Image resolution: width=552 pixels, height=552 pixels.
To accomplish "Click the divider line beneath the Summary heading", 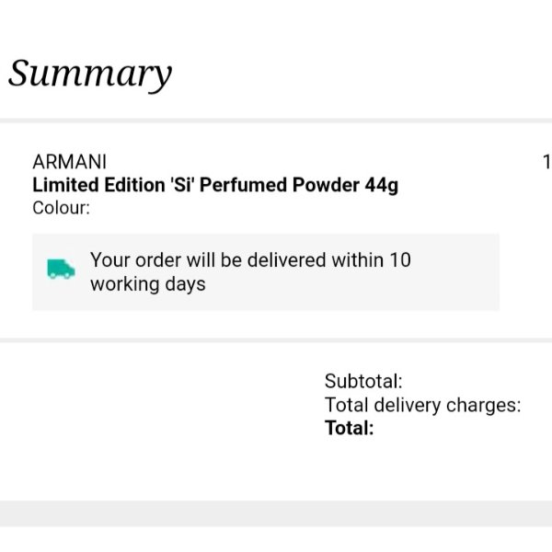I will pyautogui.click(x=276, y=121).
